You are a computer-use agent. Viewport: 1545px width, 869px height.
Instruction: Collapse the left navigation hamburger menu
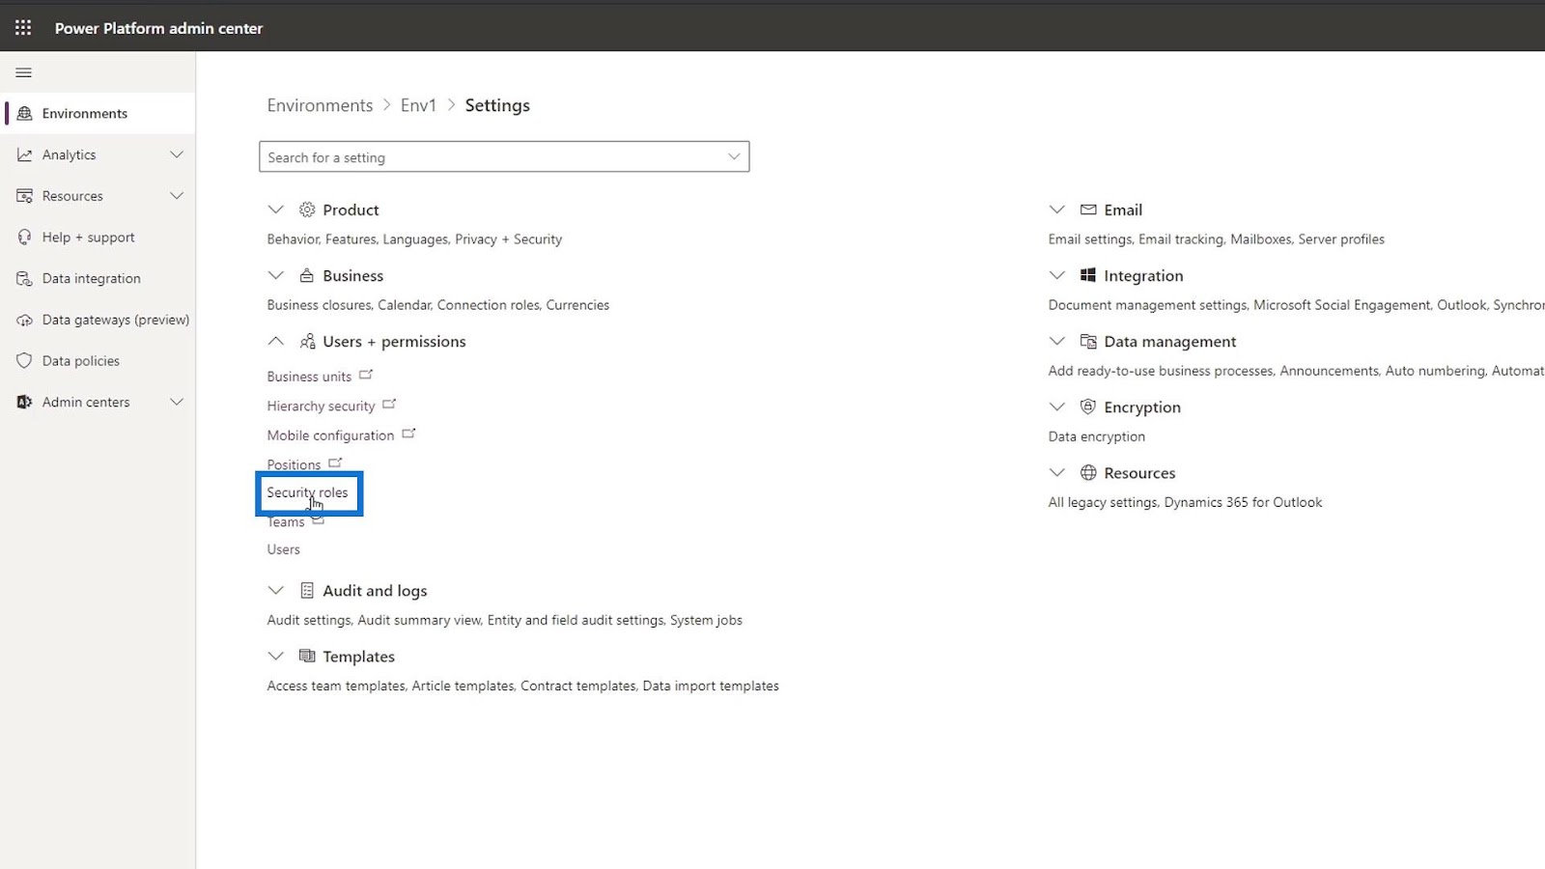(x=24, y=72)
